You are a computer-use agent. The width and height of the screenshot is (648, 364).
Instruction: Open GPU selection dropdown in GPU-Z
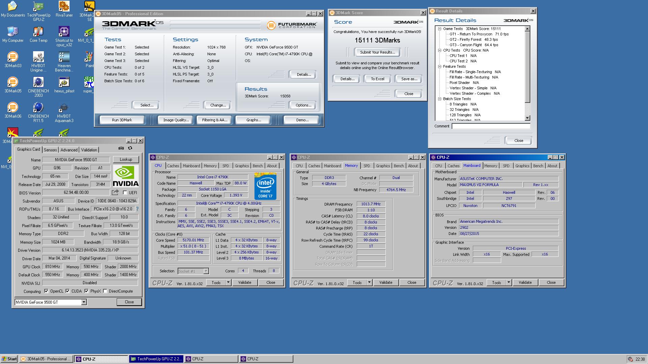84,302
